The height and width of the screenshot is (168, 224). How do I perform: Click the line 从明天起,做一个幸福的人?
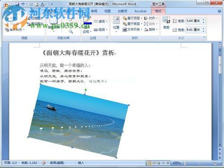tap(64, 65)
